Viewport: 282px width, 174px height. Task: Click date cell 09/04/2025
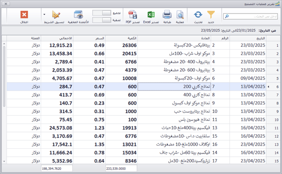tap(248, 78)
